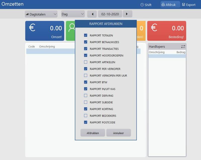This screenshot has height=160, width=201.
Task: Open the Dagtotalen dropdown
Action: pyautogui.click(x=41, y=14)
